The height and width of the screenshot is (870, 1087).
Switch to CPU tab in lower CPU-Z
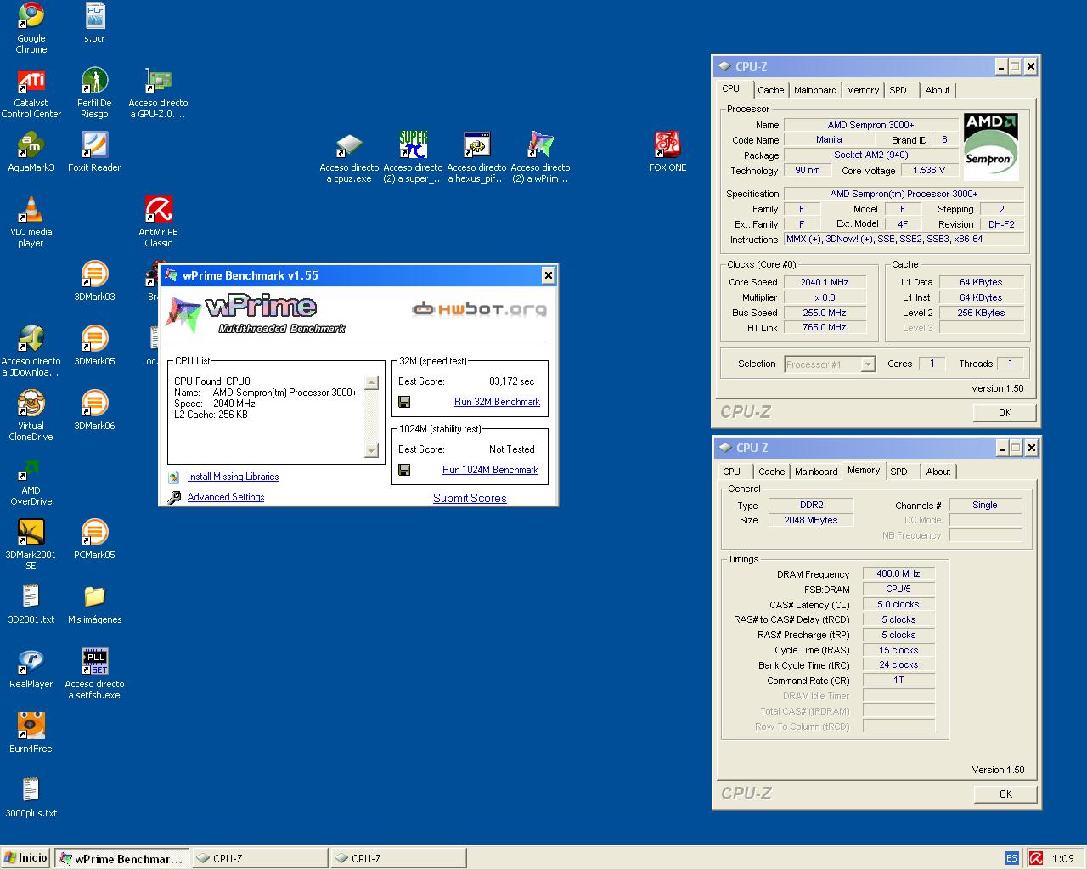coord(732,472)
